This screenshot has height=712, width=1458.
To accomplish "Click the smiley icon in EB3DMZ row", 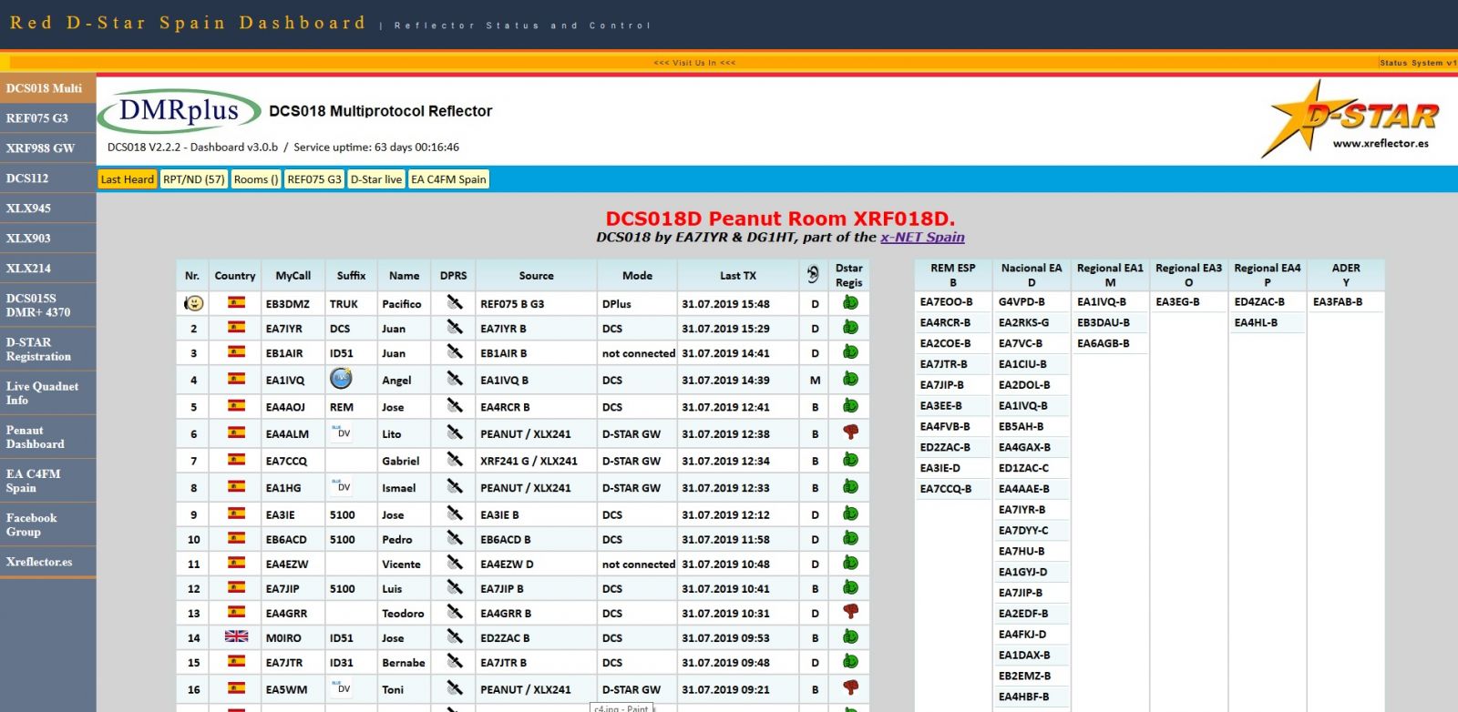I will click(193, 303).
